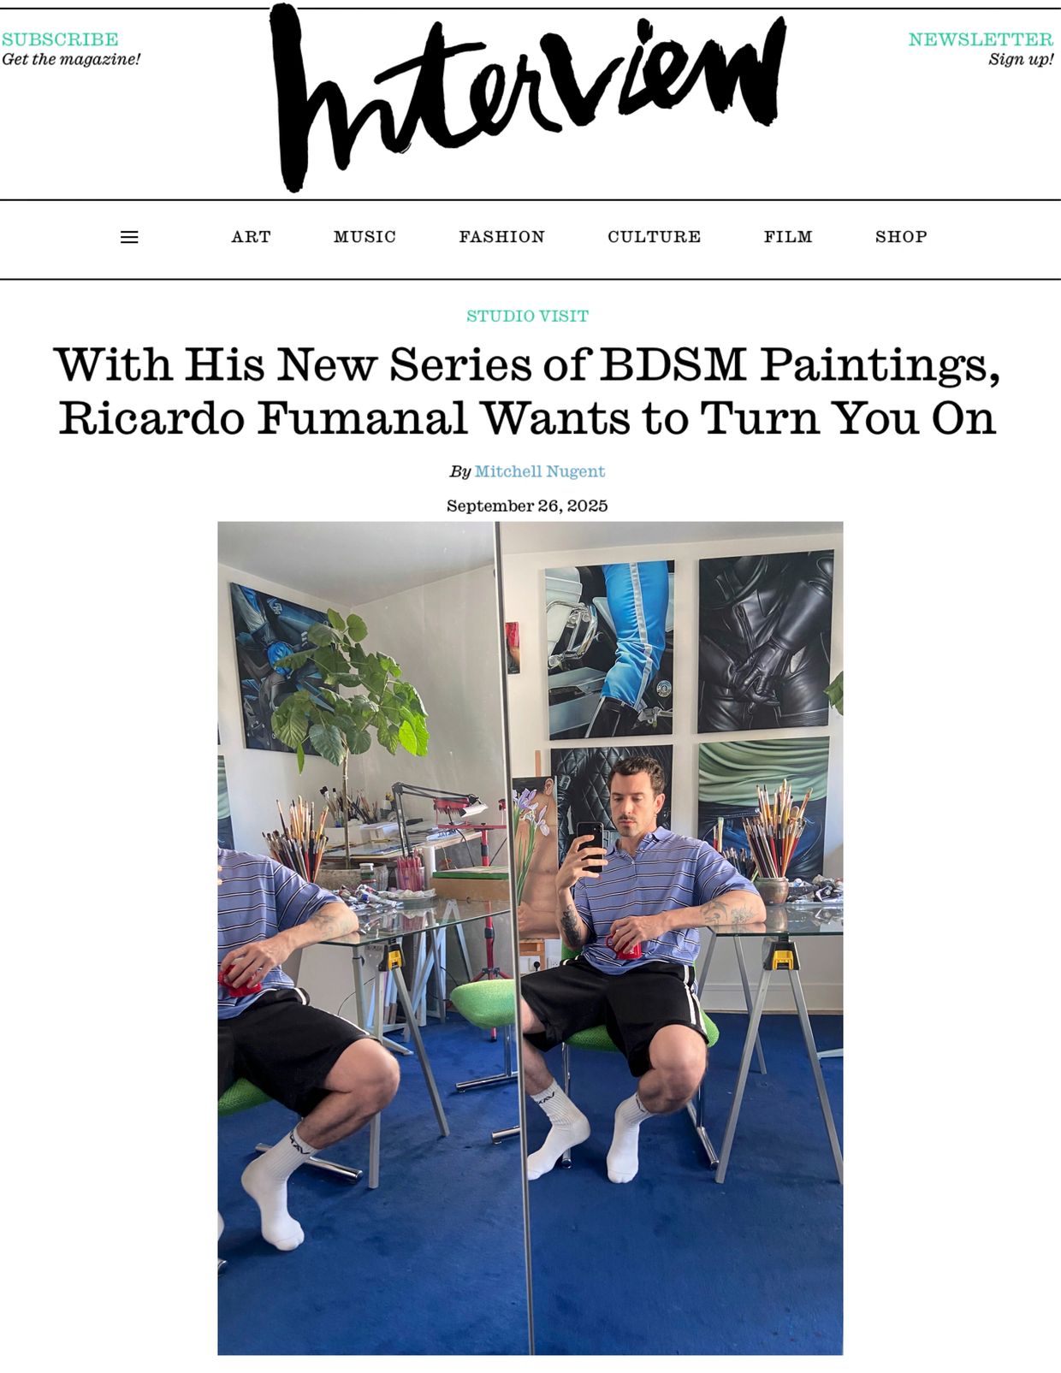Open the studio mirror selfie photo
This screenshot has width=1061, height=1373.
point(530,938)
